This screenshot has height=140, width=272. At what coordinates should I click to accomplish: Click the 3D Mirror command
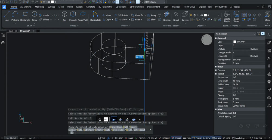121,20
